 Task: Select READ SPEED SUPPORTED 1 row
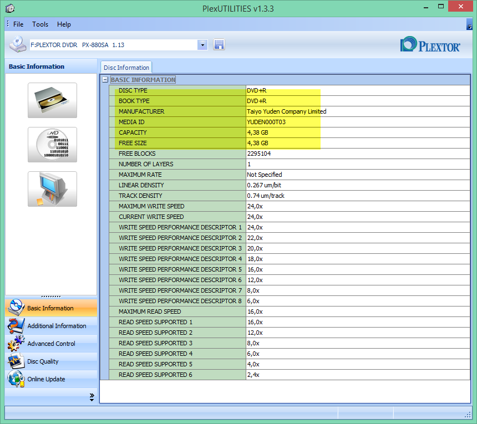[290, 322]
